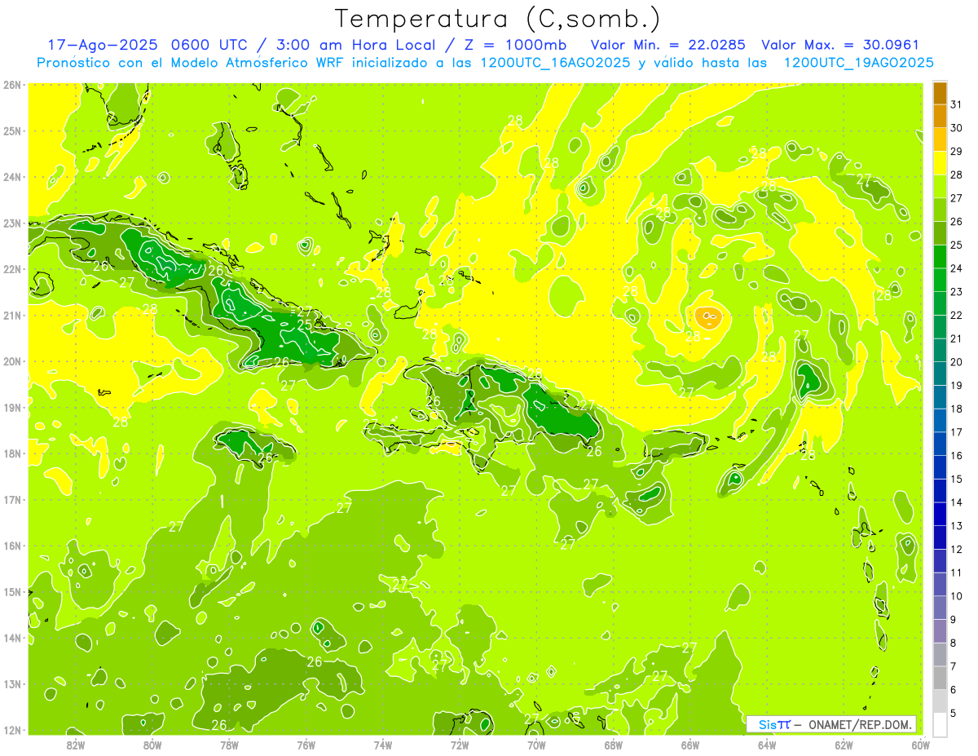Viewport: 978px width, 756px height.
Task: Click the '74W' longitude label
Action: pyautogui.click(x=382, y=745)
